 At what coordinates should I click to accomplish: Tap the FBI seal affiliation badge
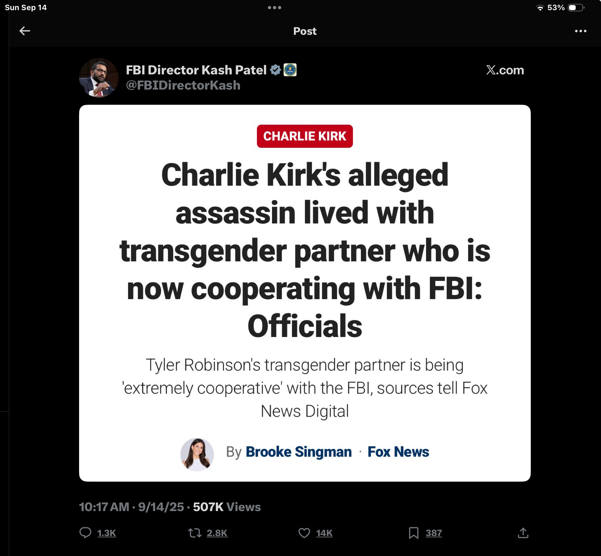290,70
